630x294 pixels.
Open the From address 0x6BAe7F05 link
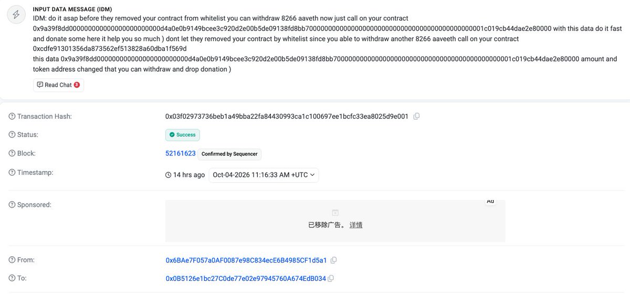click(x=246, y=260)
